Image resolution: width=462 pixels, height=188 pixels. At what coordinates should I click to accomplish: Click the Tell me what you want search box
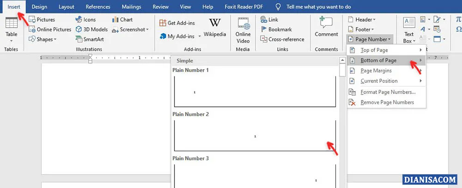click(x=318, y=7)
